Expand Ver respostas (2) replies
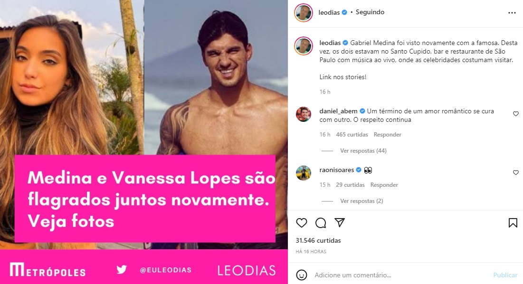The image size is (523, 284). (x=361, y=201)
